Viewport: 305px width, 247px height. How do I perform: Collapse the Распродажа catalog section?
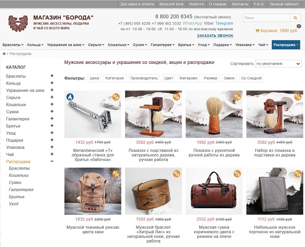pyautogui.click(x=52, y=161)
